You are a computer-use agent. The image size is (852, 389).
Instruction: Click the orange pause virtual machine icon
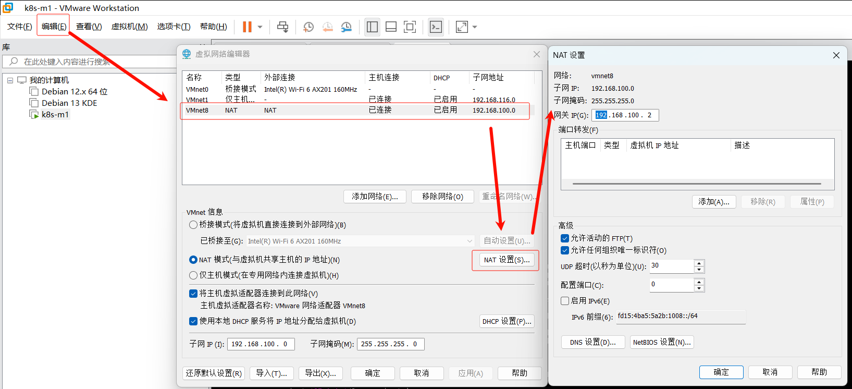pos(247,27)
